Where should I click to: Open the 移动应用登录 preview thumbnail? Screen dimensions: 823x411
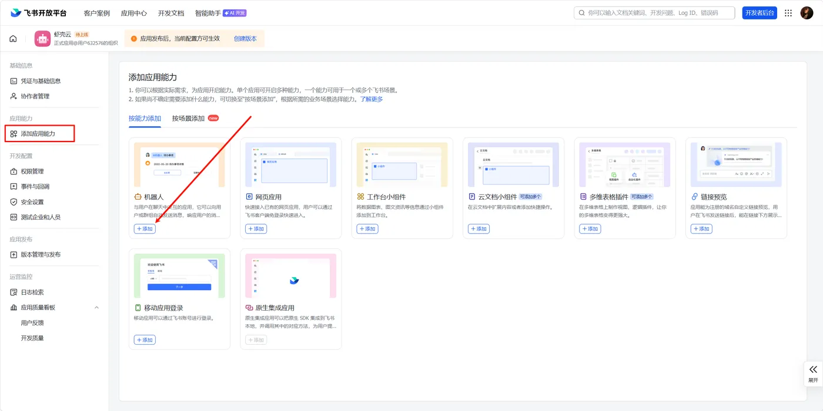click(179, 276)
